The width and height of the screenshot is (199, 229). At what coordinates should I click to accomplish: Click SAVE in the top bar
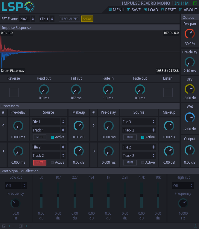[x=134, y=10]
